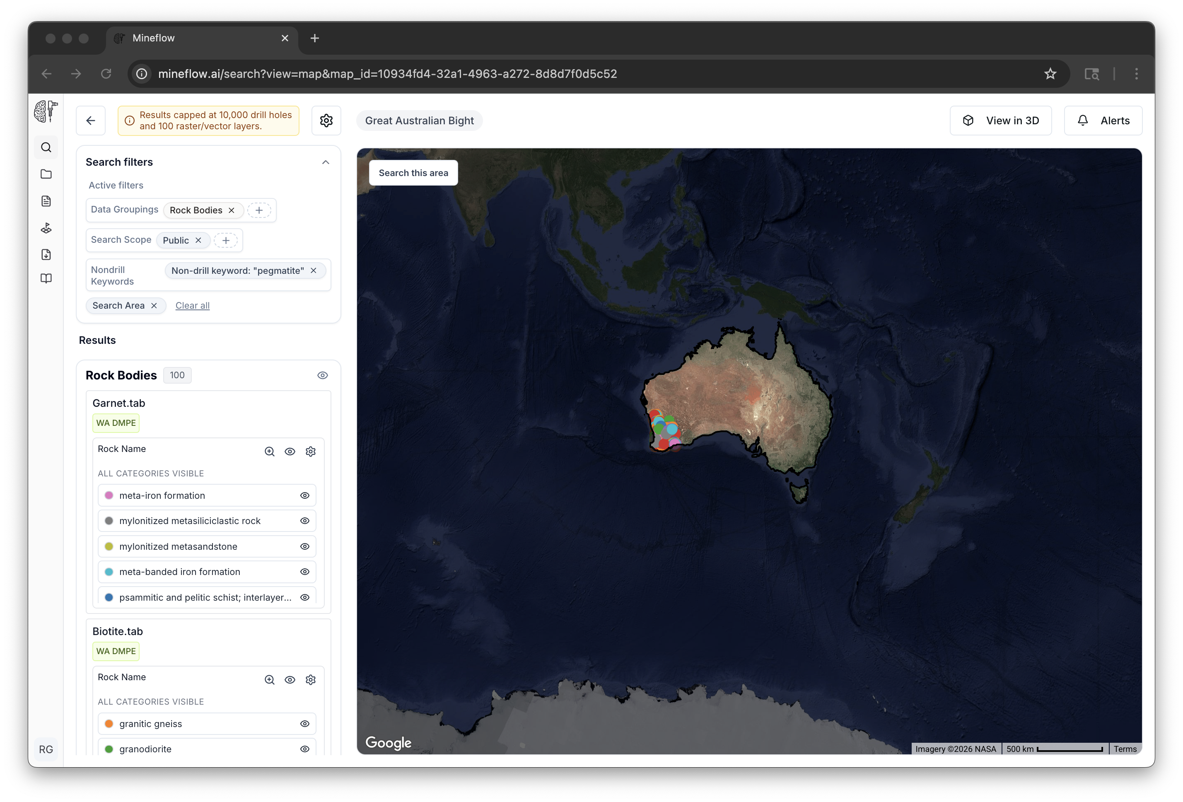Click the WA DMPE tag under Biotite.tab
Screen dimensions: 1183x802
(x=116, y=651)
